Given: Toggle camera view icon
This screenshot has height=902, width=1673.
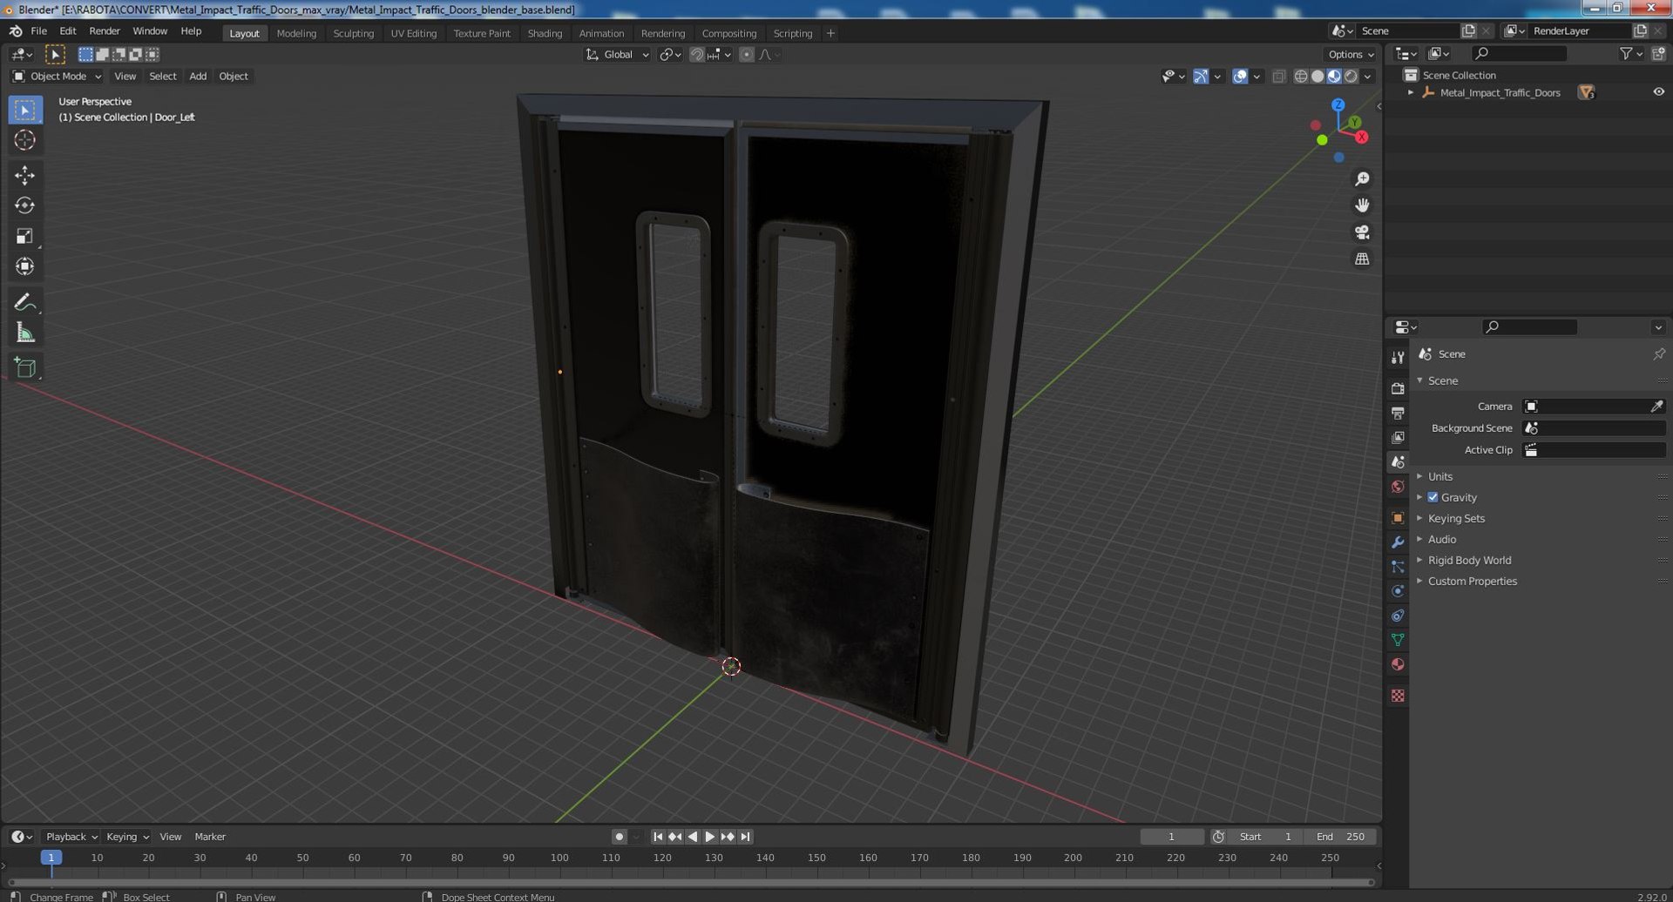Looking at the screenshot, I should [x=1361, y=232].
